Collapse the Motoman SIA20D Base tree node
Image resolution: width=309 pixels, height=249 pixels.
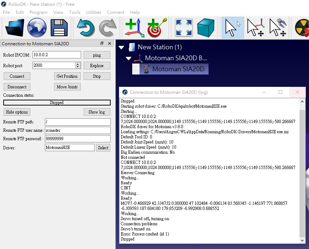(129, 58)
